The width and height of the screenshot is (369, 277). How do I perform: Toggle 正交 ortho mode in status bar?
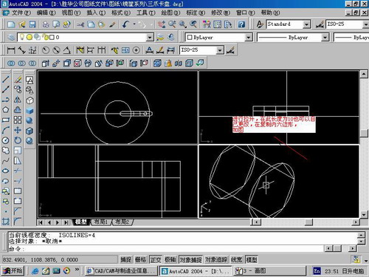(x=156, y=259)
